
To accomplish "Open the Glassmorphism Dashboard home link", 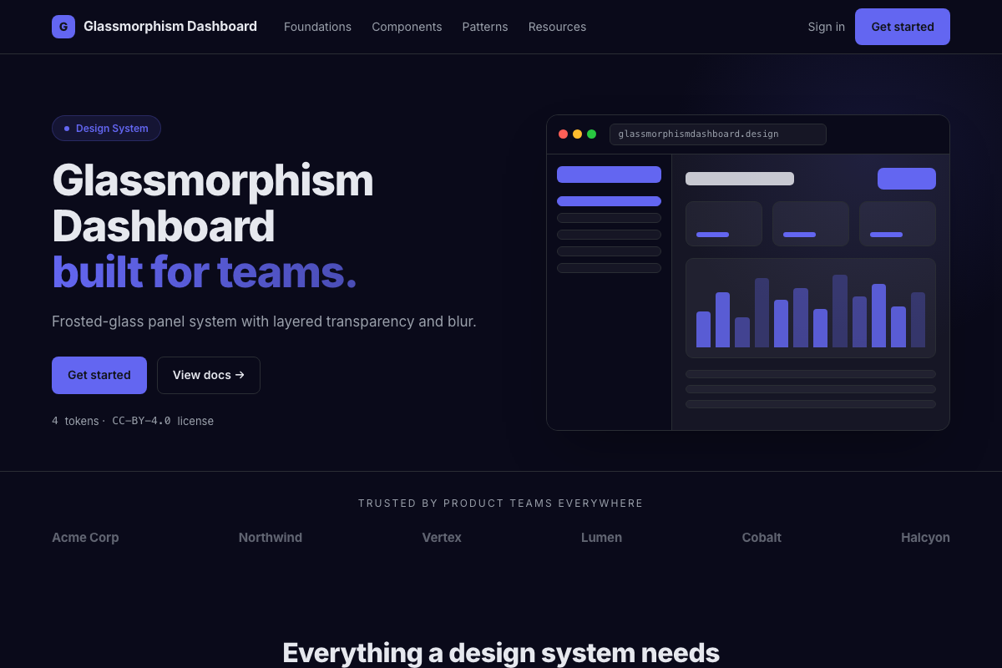I will (x=154, y=27).
